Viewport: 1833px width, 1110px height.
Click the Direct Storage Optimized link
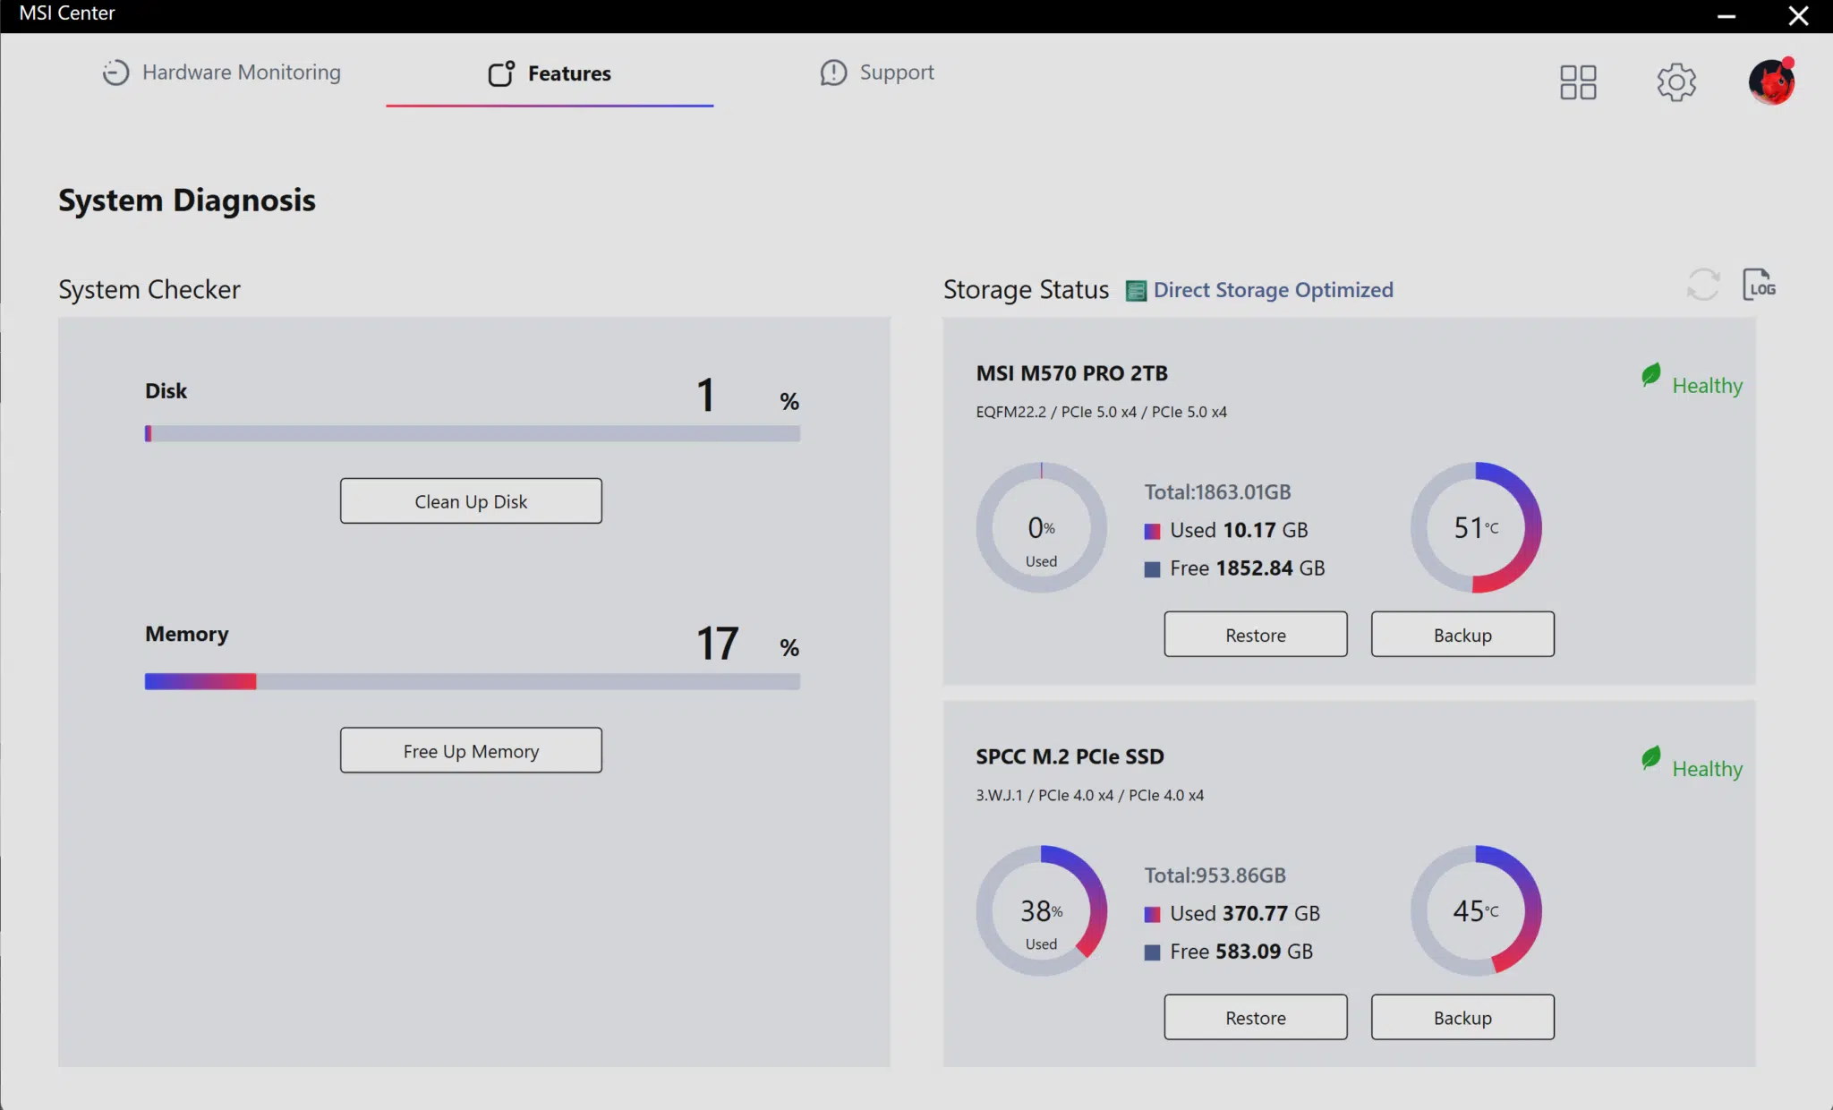tap(1273, 290)
